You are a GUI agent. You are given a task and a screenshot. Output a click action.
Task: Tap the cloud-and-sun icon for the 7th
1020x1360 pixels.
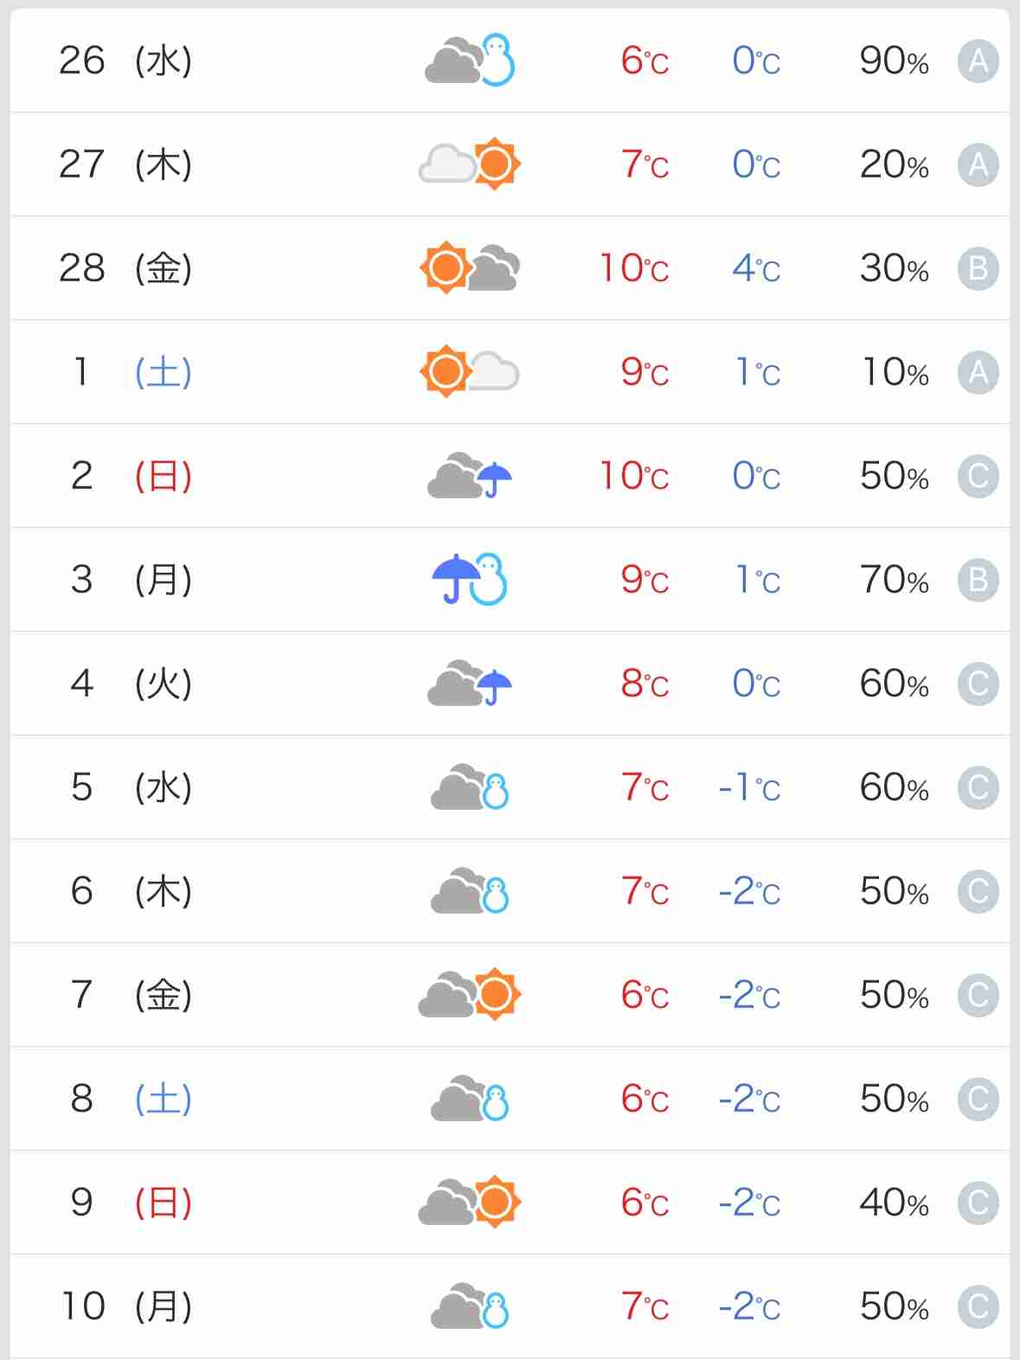click(470, 994)
